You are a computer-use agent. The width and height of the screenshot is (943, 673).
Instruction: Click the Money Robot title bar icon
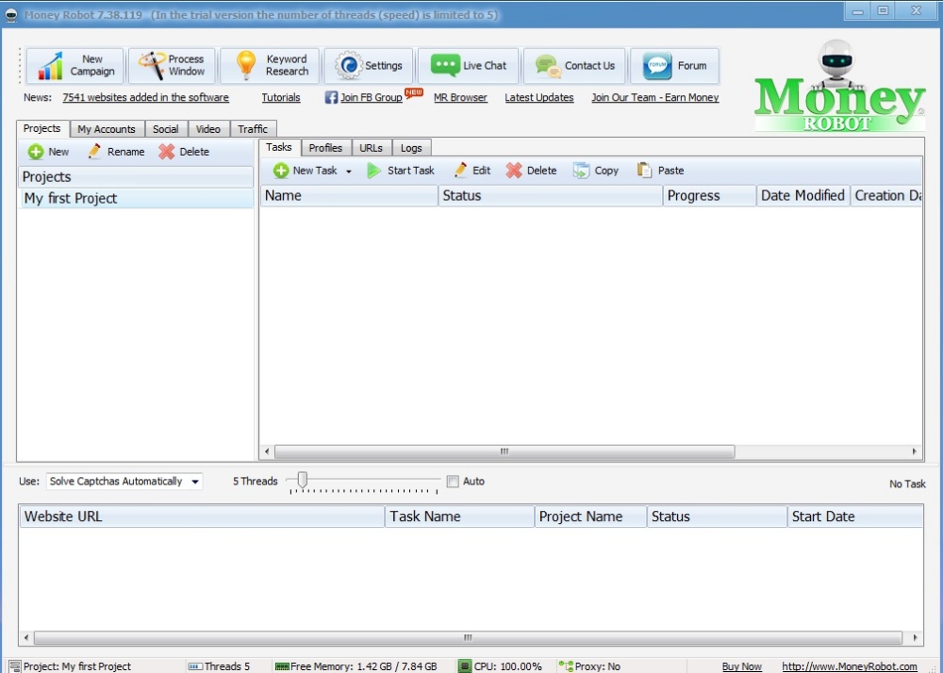click(10, 15)
